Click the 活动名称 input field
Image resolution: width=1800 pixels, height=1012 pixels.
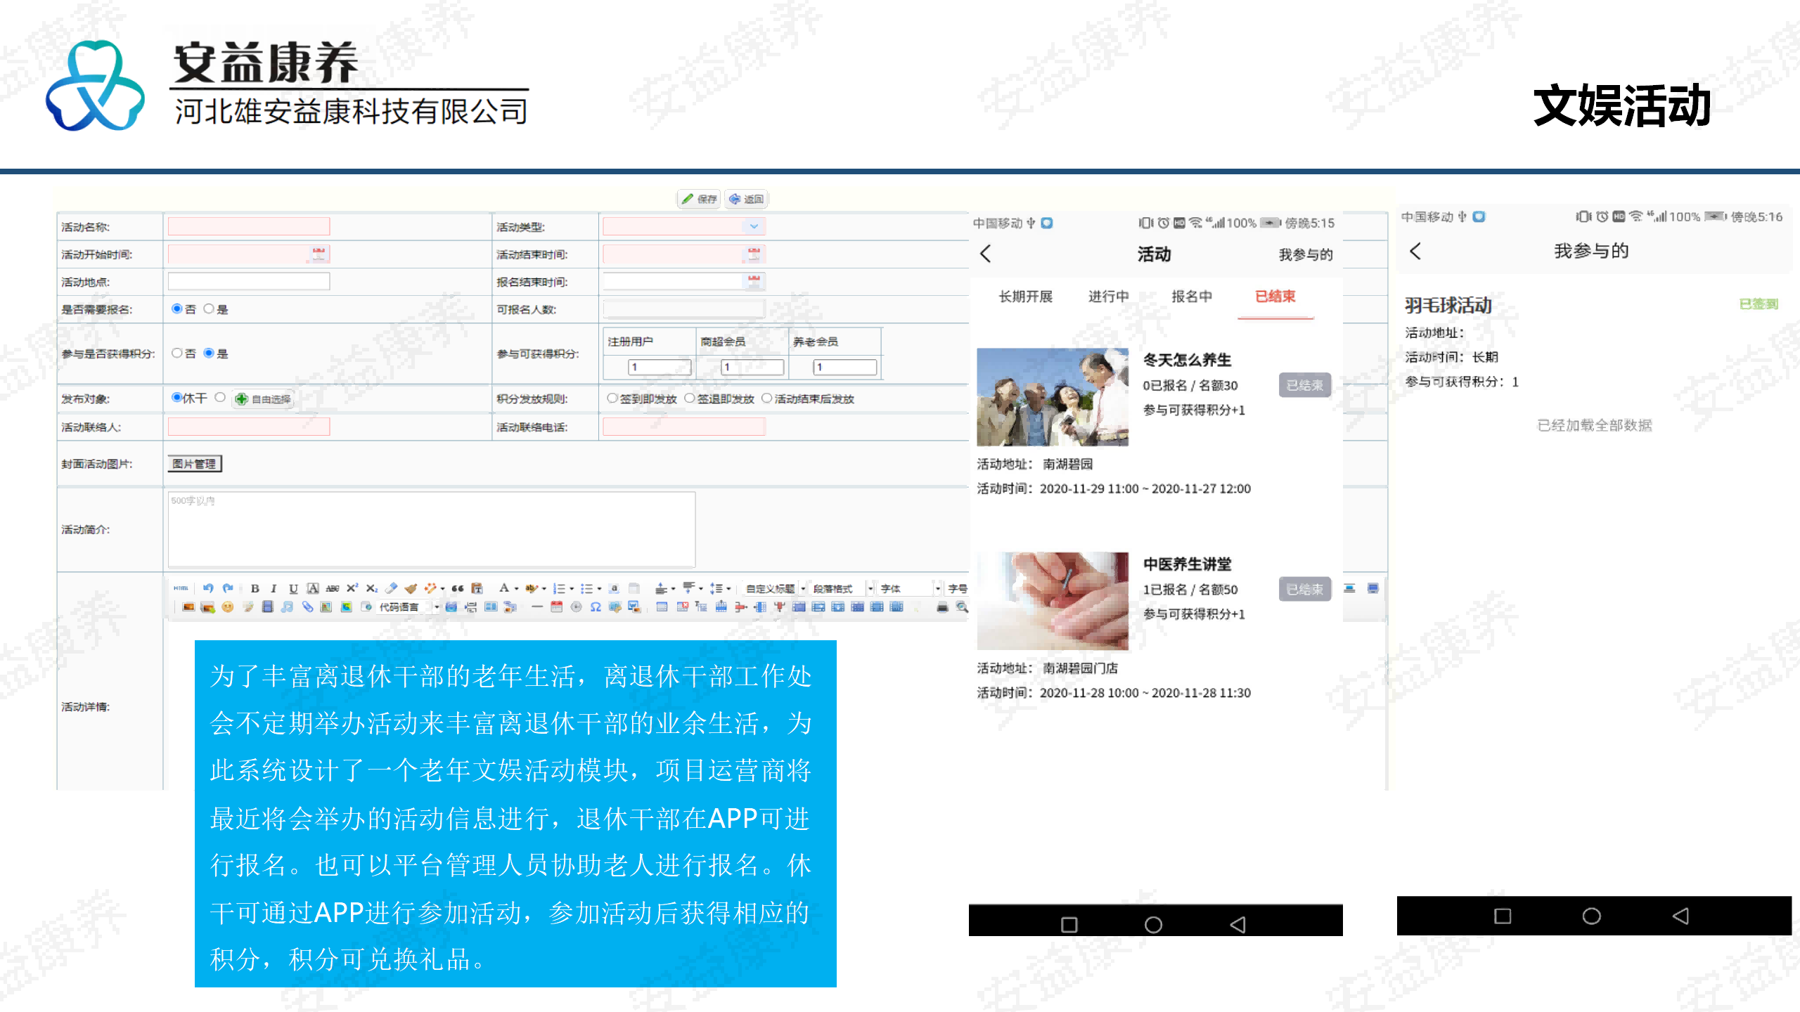point(249,226)
